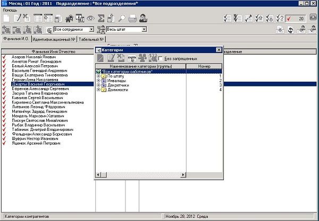Enable the 'Без запрещенных' checkbox
The height and width of the screenshot is (221, 319).
pos(161,58)
